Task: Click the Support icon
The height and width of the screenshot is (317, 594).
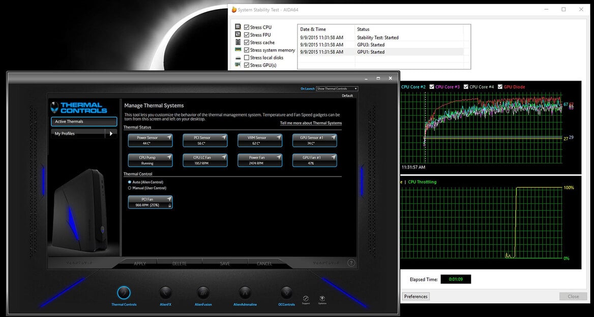Action: coord(306,299)
